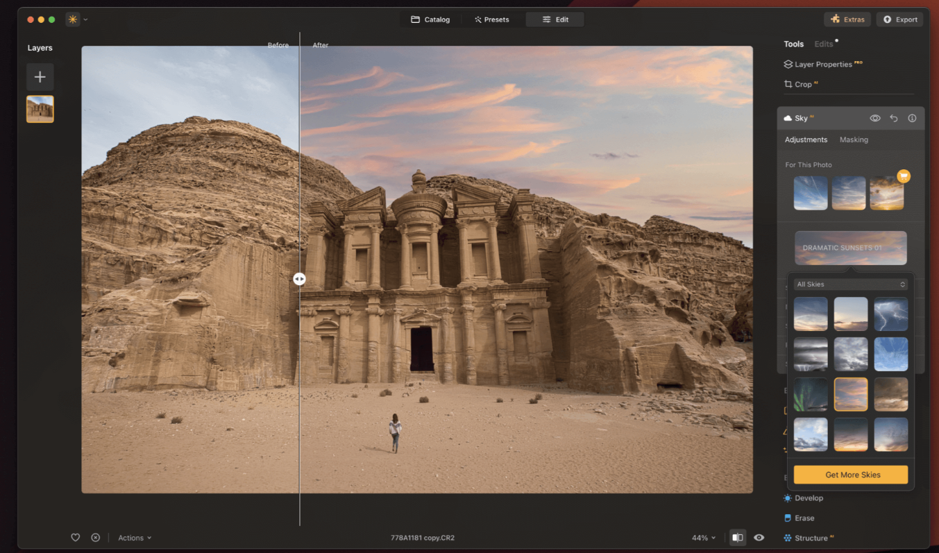This screenshot has width=939, height=553.
Task: Click the add new layer plus button
Action: coord(40,77)
